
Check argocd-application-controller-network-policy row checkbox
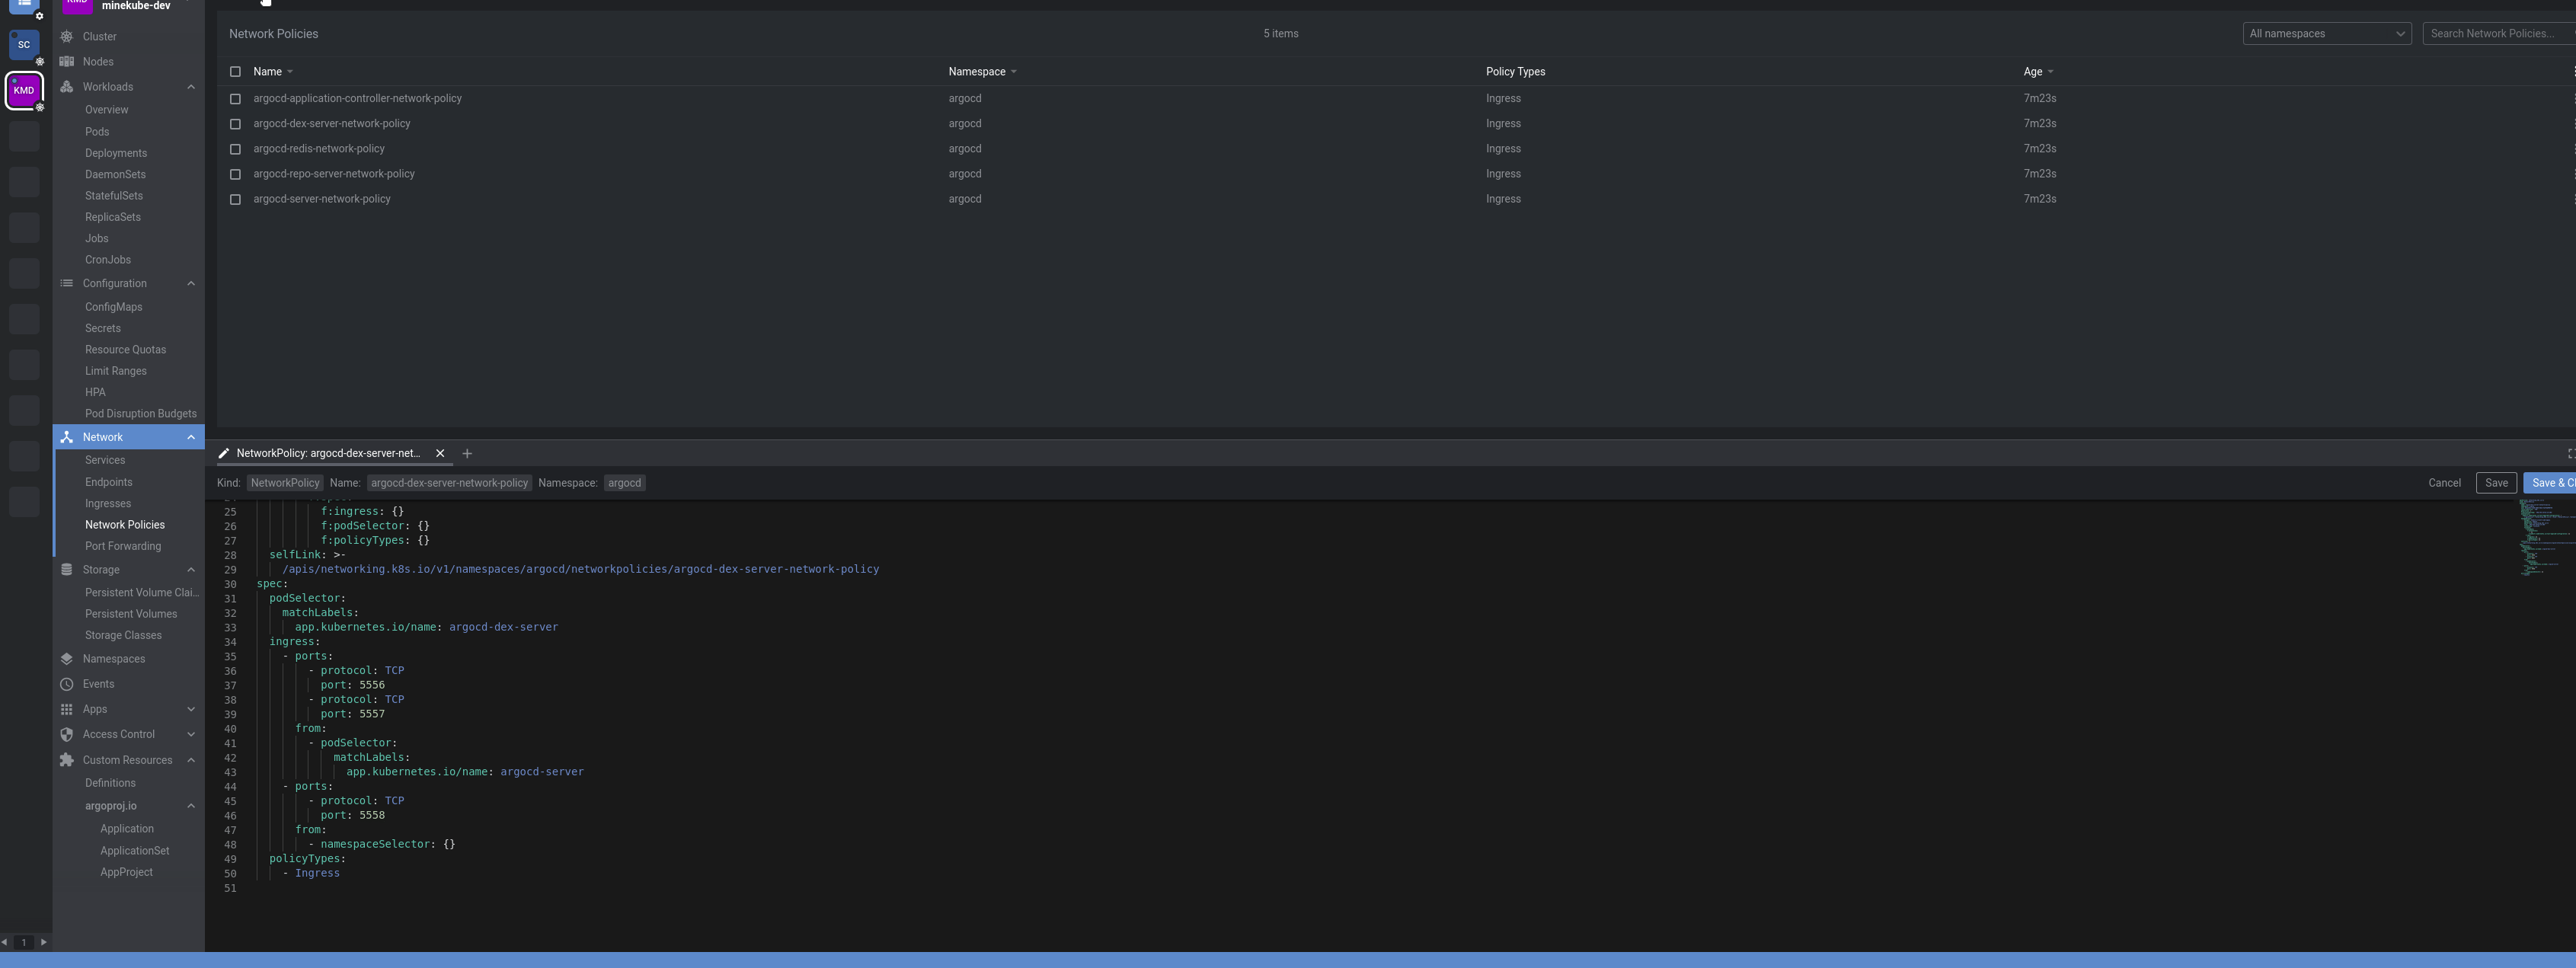[235, 99]
